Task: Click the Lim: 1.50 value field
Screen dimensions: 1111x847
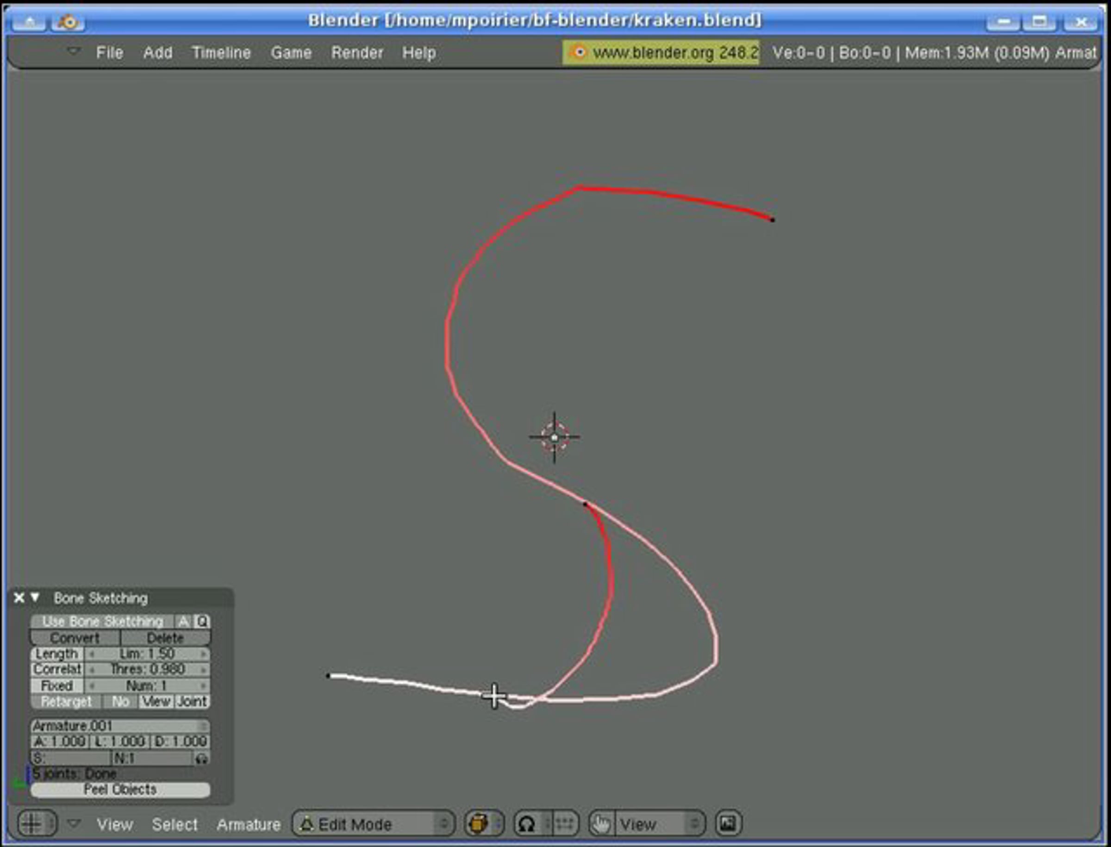Action: click(x=147, y=654)
